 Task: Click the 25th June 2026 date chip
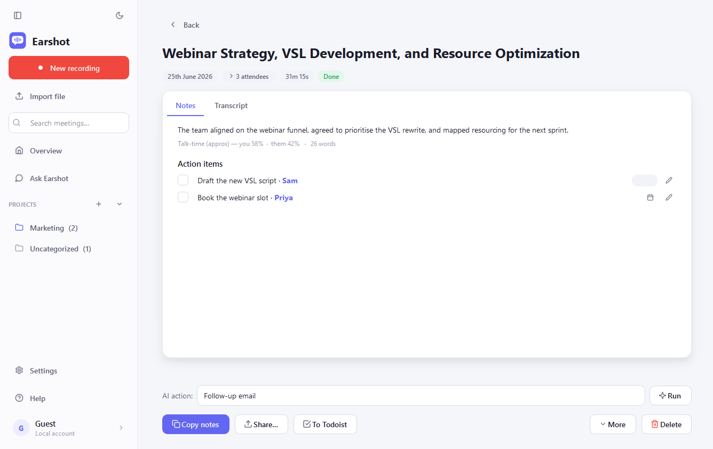[190, 77]
